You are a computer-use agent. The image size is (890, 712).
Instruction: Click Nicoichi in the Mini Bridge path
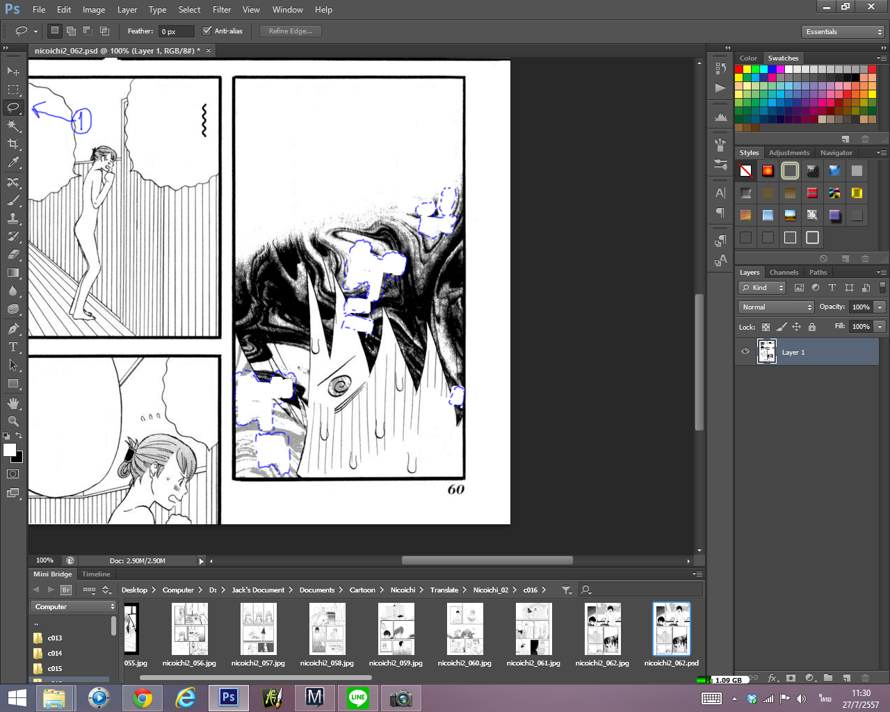coord(403,590)
